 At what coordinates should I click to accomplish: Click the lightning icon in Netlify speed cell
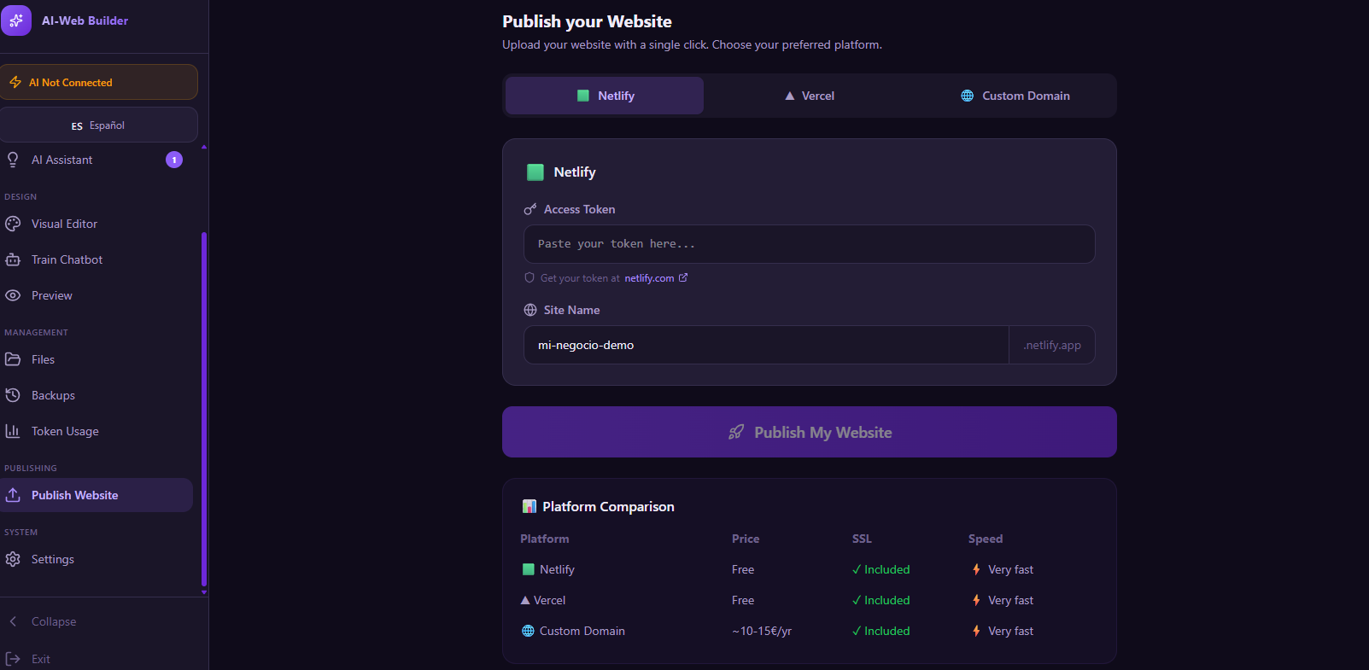976,569
